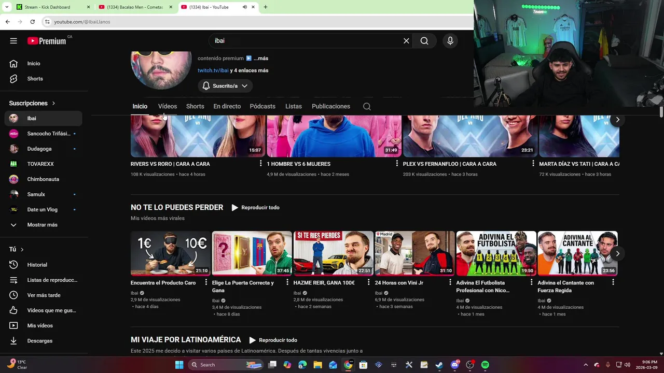This screenshot has height=373, width=664.
Task: Click the Windows taskbar Search box
Action: tap(226, 365)
